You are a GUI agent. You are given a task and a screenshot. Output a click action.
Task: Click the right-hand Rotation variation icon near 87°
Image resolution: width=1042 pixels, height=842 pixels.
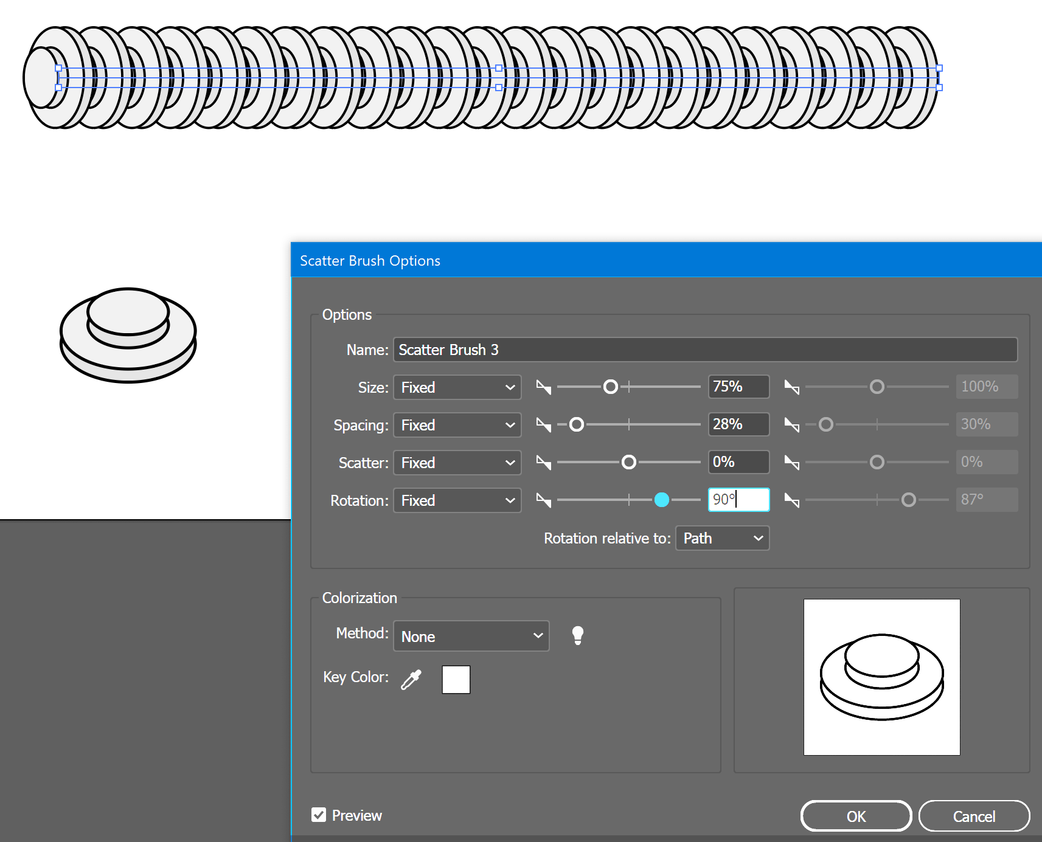point(792,500)
